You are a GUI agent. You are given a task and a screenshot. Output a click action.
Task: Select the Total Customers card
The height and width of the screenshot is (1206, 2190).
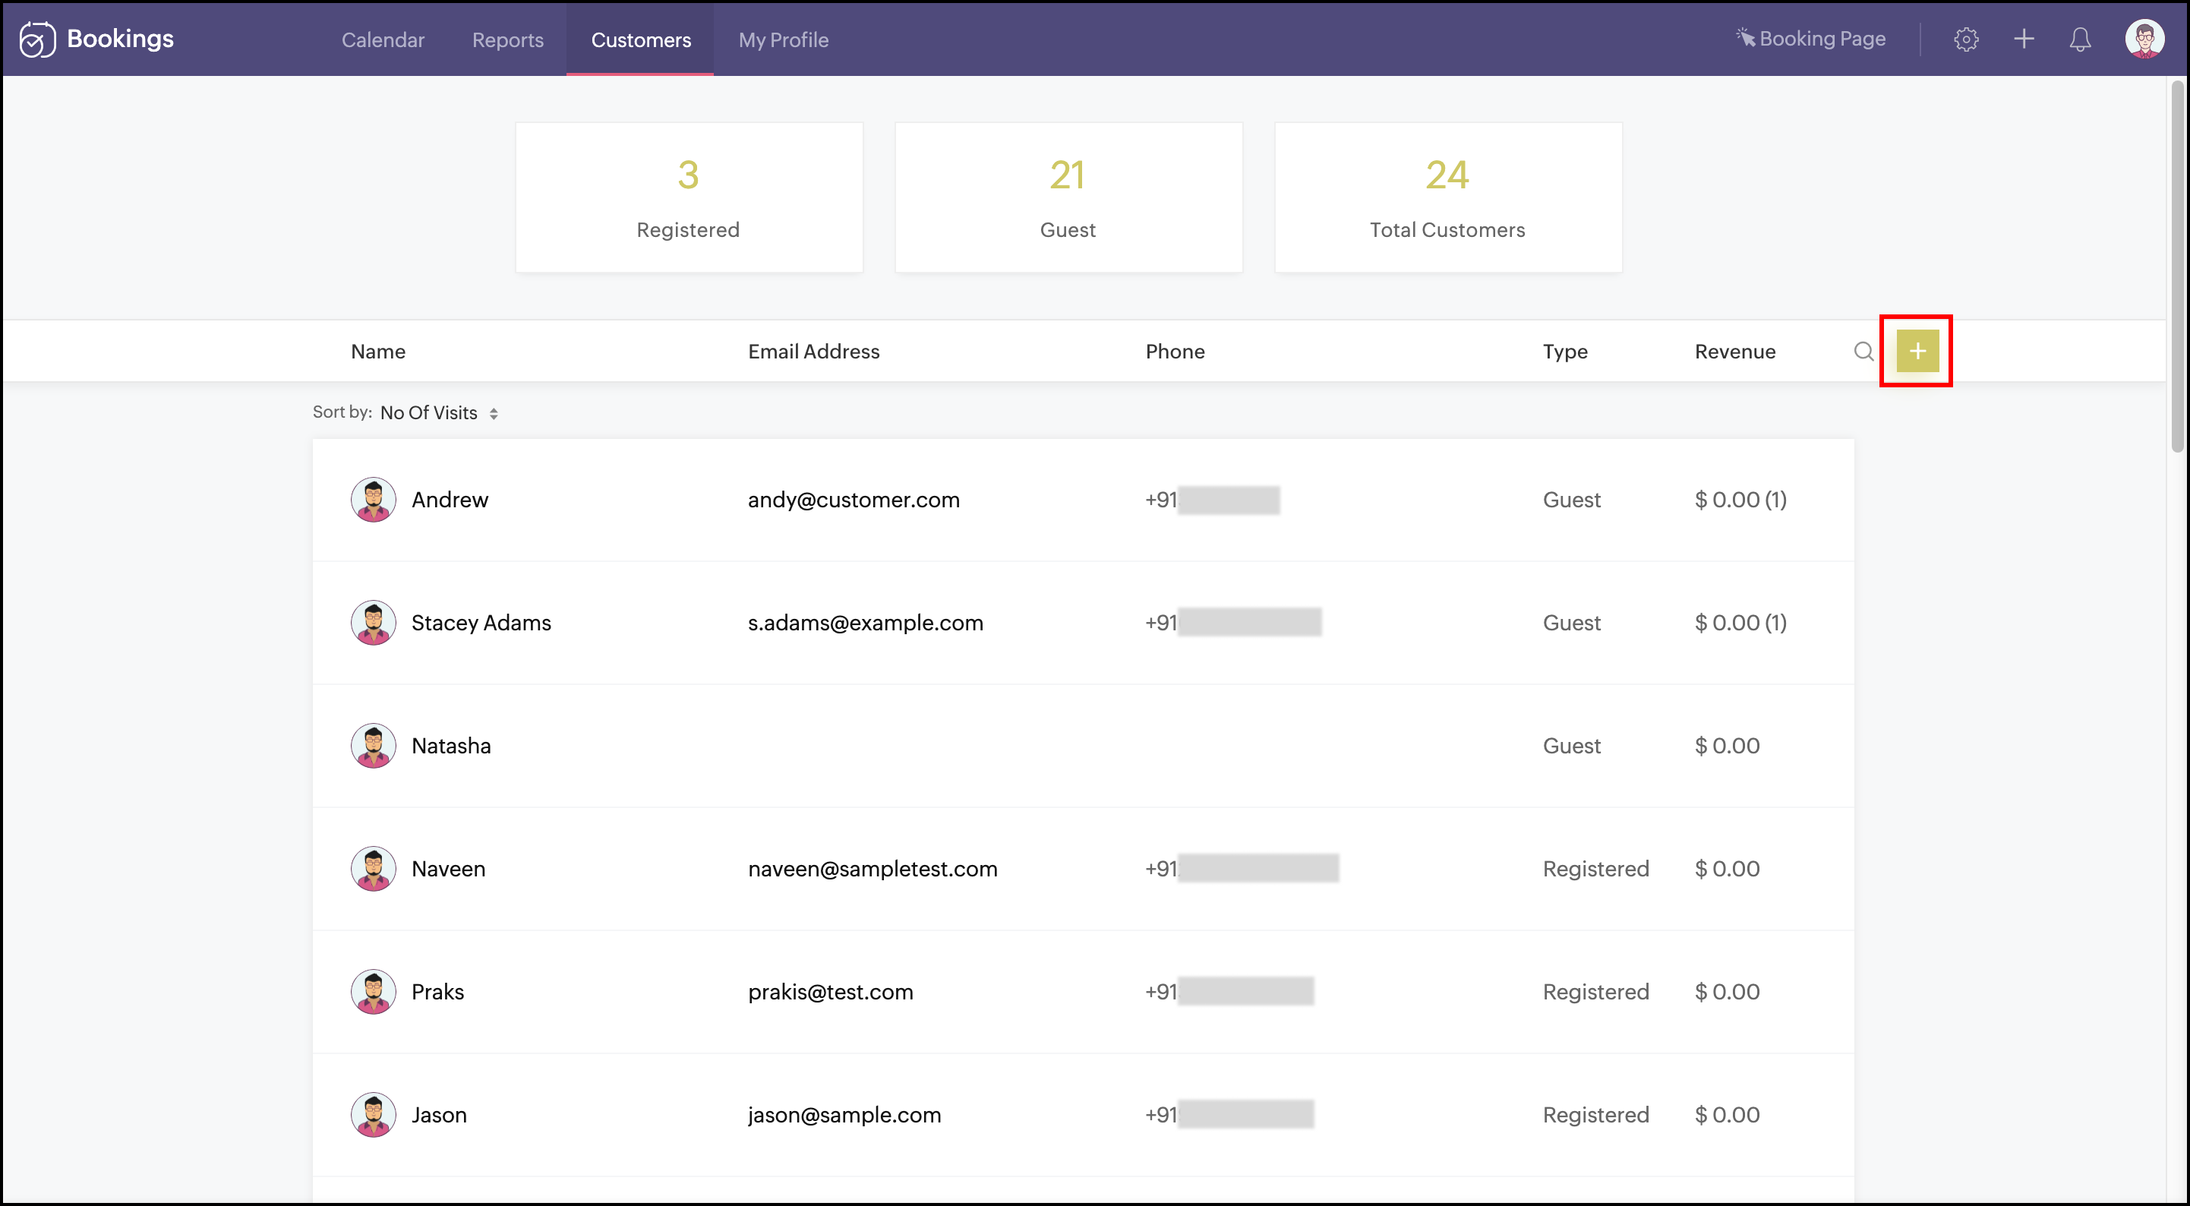coord(1447,197)
